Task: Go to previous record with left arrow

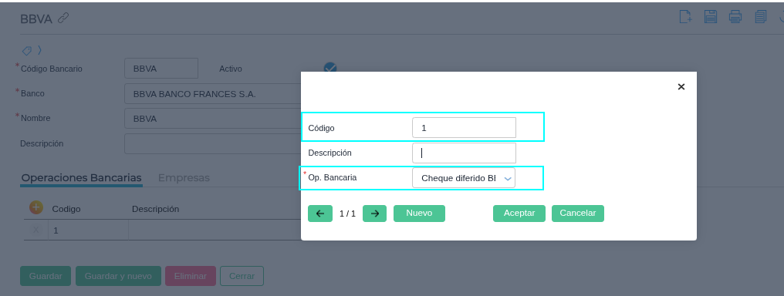Action: pyautogui.click(x=320, y=214)
